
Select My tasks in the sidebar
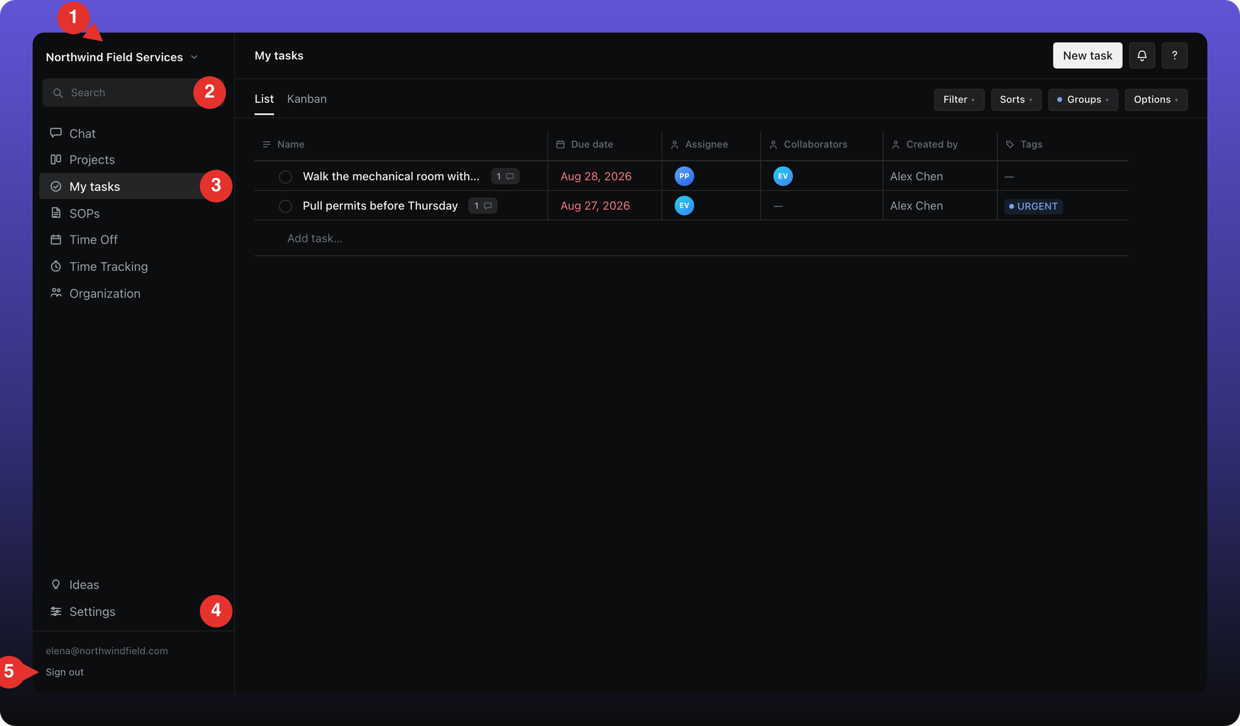(x=133, y=186)
